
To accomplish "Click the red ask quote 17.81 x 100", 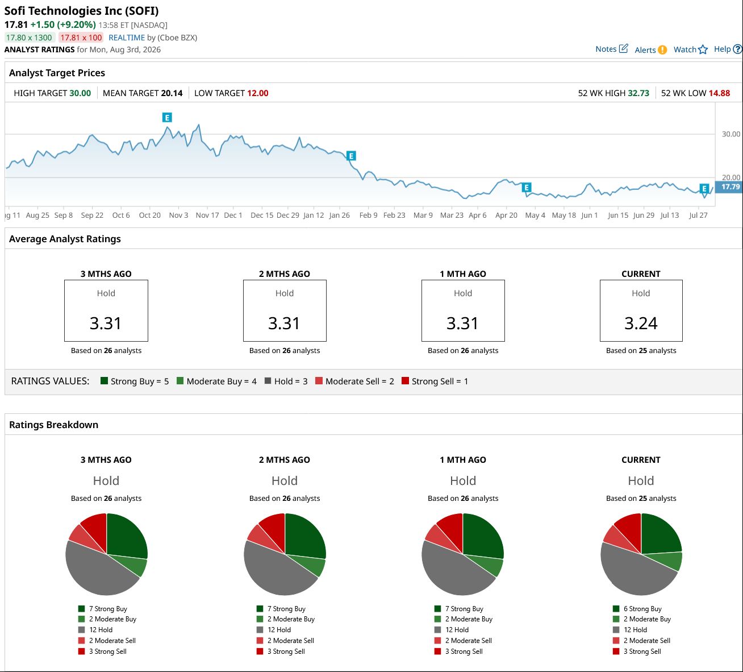I will tap(81, 38).
